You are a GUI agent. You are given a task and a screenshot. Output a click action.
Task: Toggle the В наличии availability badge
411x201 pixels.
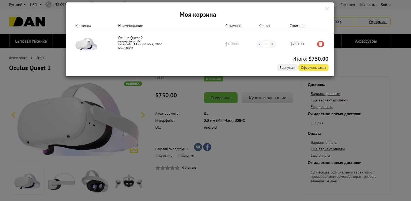213,79
